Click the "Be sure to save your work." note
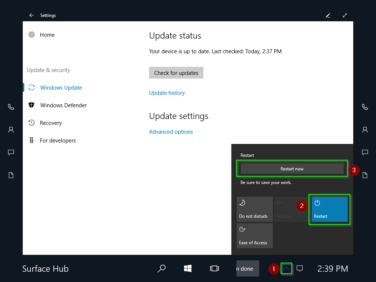Screen dimensions: 376x282 coord(266,182)
